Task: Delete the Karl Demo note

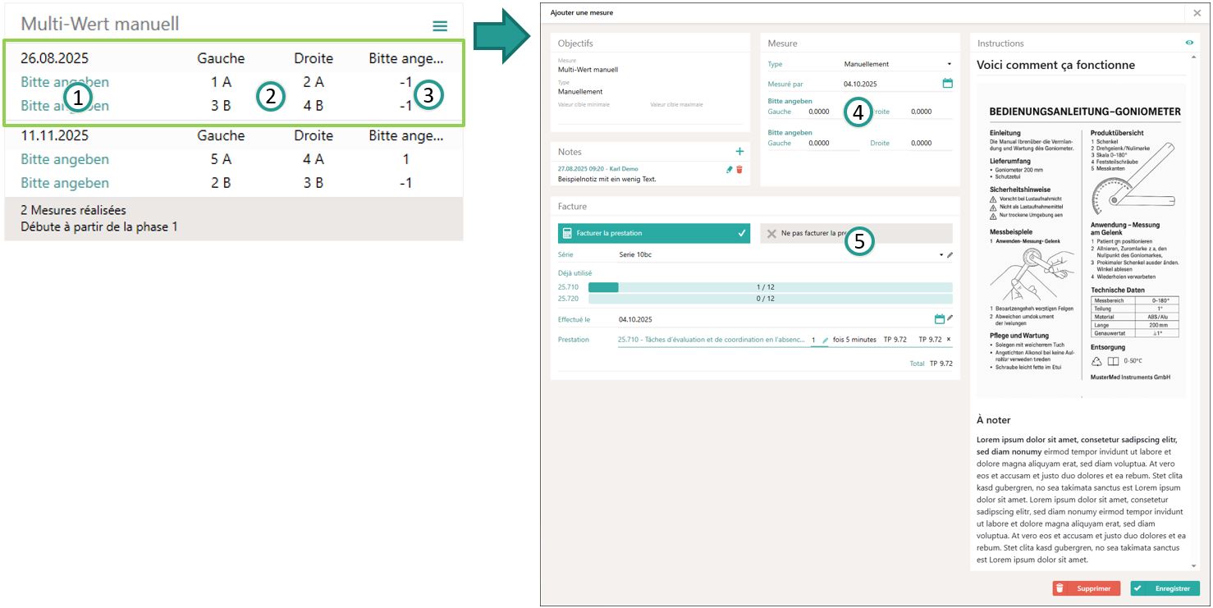Action: click(x=739, y=169)
